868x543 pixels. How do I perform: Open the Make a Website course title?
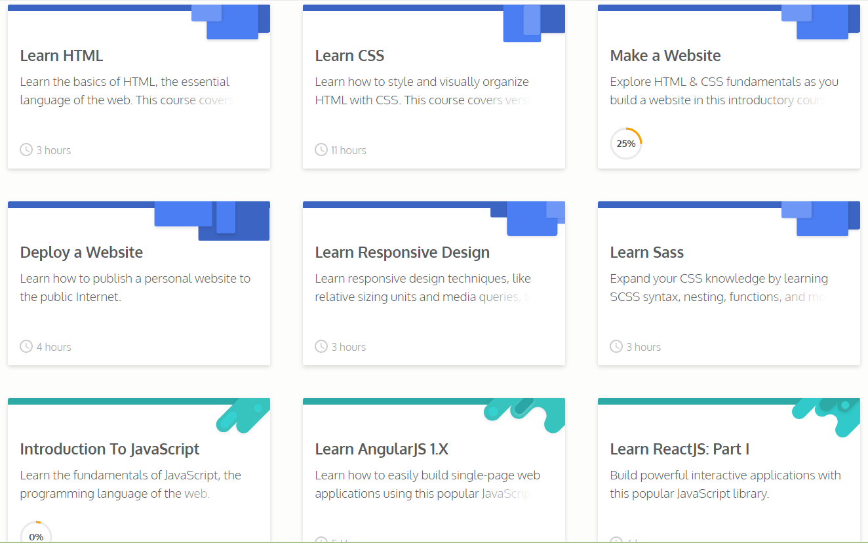[665, 56]
